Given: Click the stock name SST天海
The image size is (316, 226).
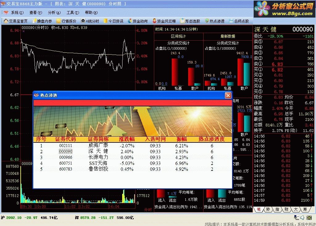Looking at the screenshot, I should click(x=98, y=163).
